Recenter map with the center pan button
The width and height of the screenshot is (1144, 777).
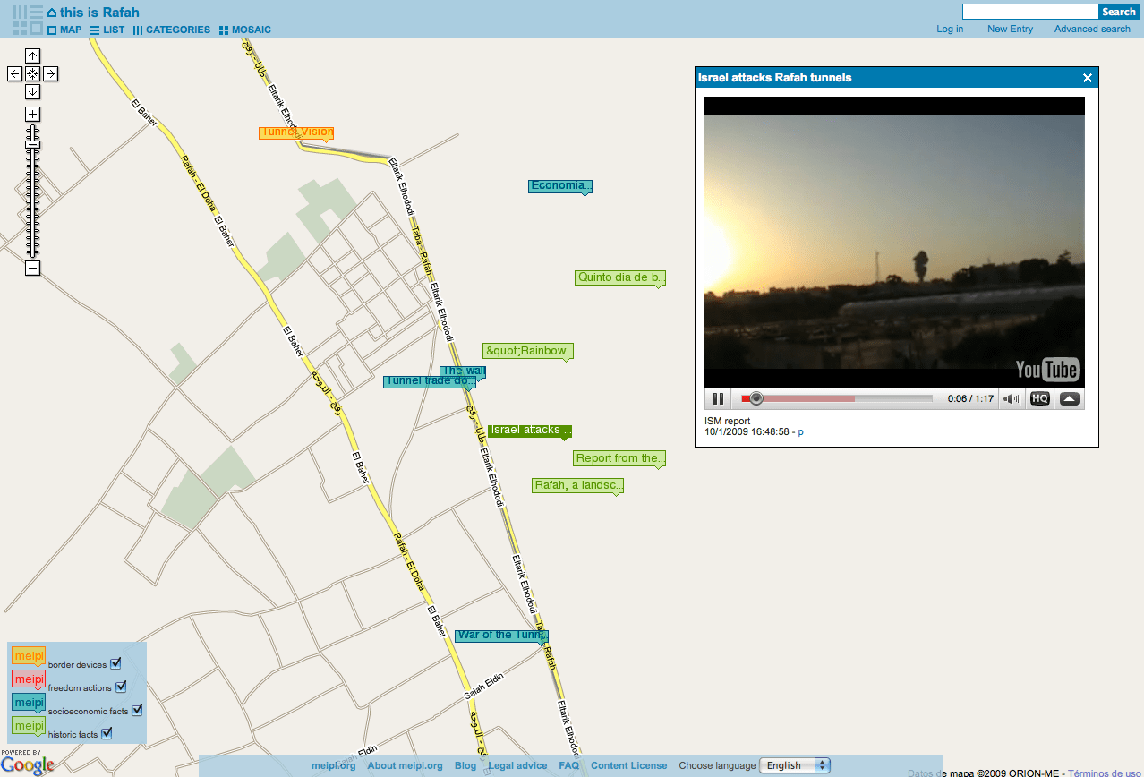(x=32, y=73)
